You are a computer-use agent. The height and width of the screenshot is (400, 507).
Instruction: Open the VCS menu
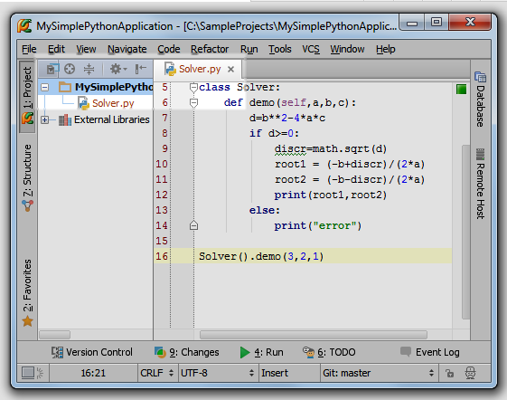[x=311, y=49]
